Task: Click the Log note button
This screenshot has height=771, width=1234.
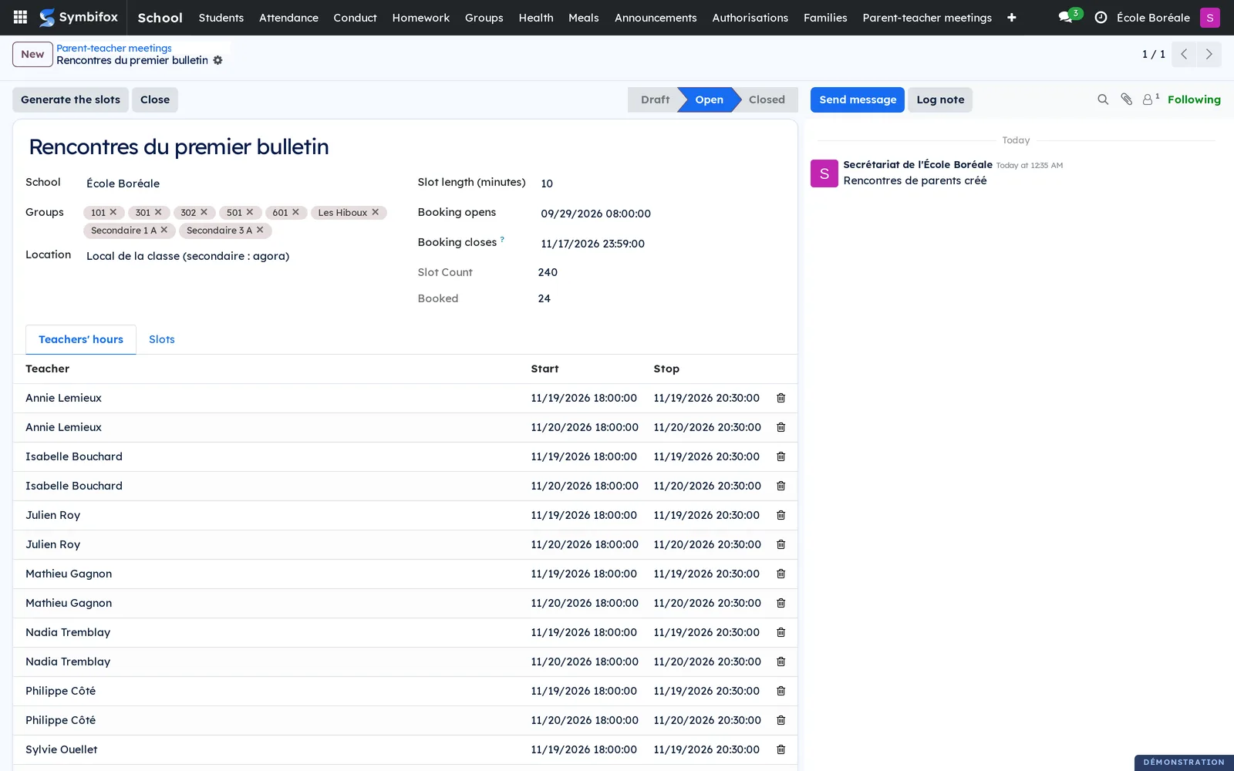Action: point(940,99)
